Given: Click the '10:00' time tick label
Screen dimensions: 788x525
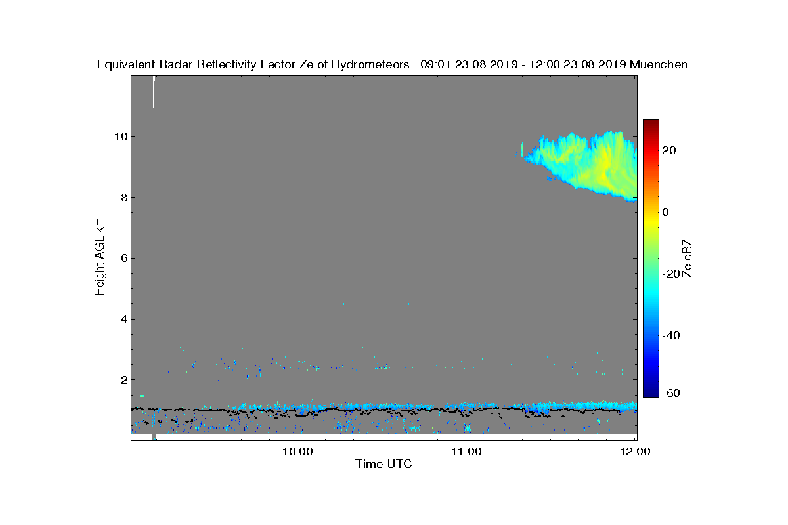Looking at the screenshot, I should (x=297, y=451).
